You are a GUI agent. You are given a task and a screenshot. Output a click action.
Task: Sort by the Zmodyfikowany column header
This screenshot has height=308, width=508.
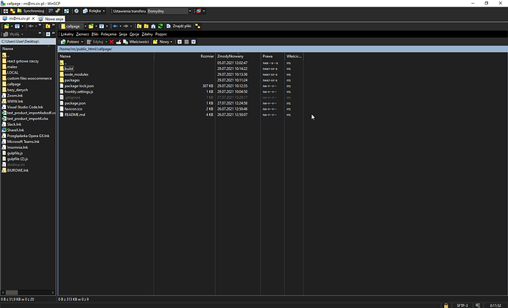pos(230,56)
